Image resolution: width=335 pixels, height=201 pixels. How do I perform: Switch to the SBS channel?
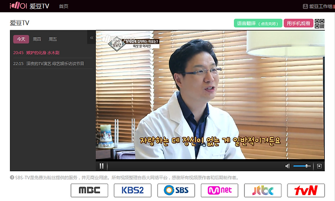pyautogui.click(x=176, y=190)
